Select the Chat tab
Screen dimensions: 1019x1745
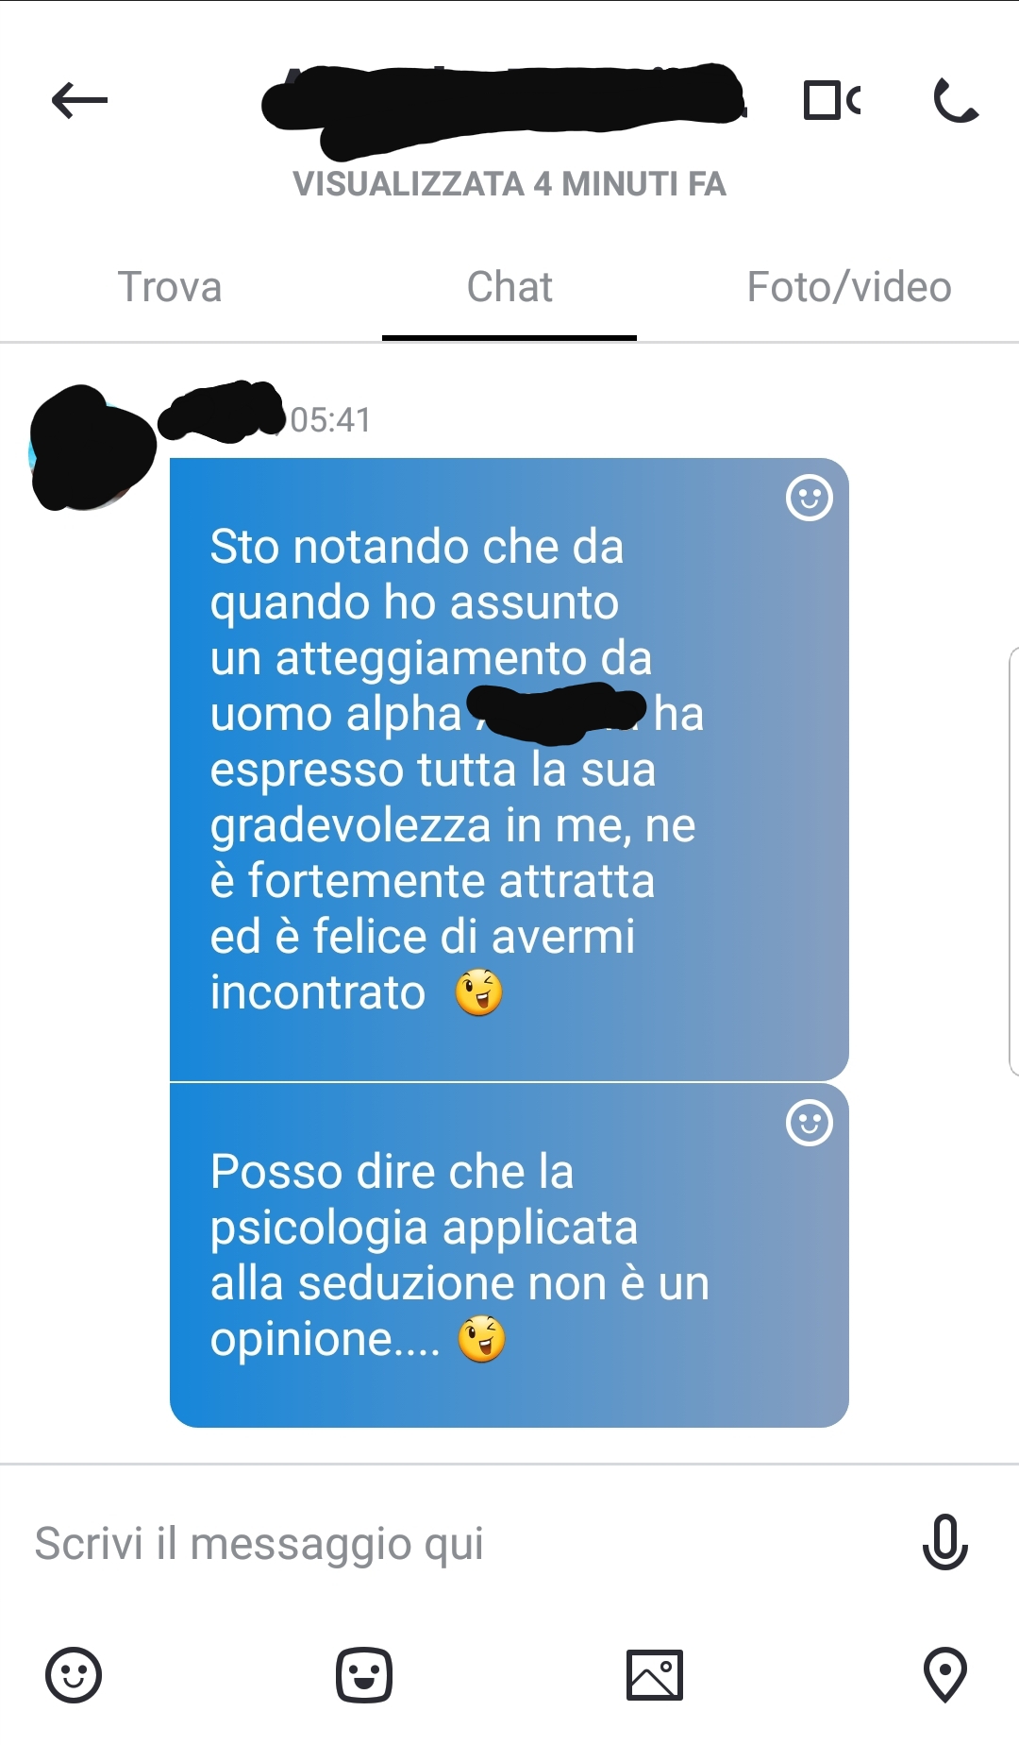tap(509, 287)
